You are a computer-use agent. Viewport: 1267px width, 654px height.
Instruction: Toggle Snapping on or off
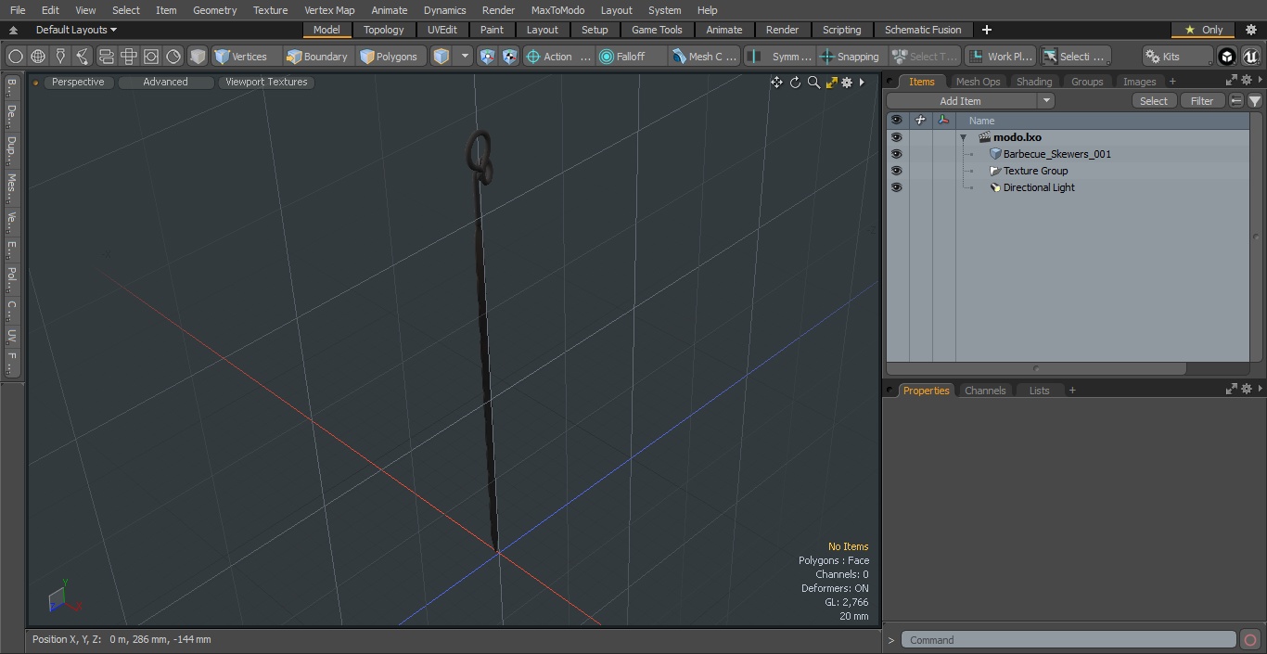[x=851, y=57]
